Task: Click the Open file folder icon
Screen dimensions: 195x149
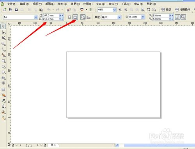Action: (11, 10)
